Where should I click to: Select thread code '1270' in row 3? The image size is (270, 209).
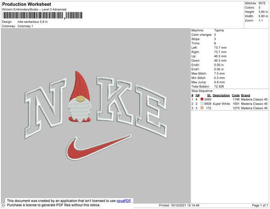(236, 108)
